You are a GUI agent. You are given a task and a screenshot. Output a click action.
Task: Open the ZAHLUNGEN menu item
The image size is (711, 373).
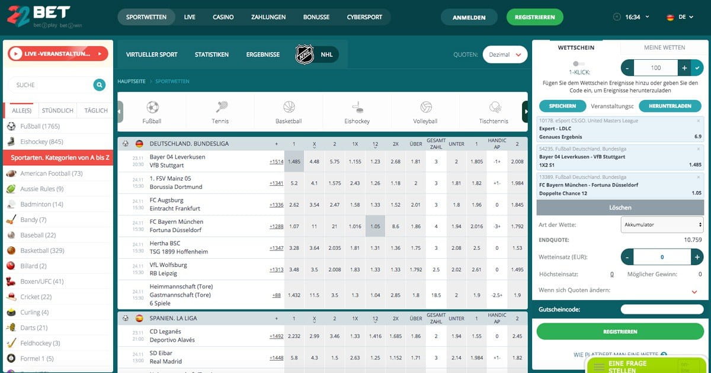(x=268, y=17)
